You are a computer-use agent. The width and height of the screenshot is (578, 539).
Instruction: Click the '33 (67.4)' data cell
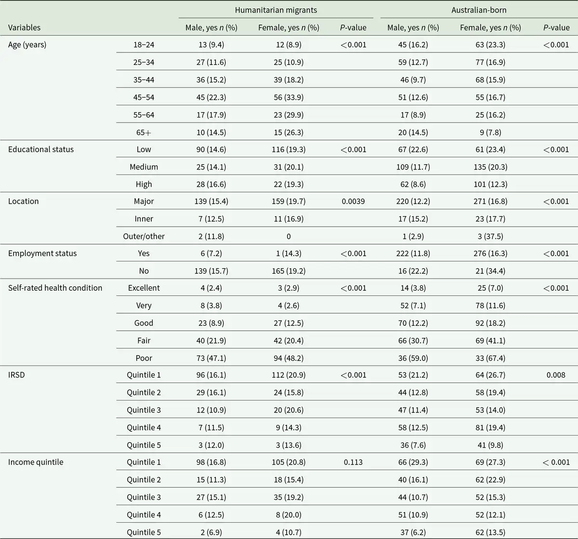coord(490,358)
